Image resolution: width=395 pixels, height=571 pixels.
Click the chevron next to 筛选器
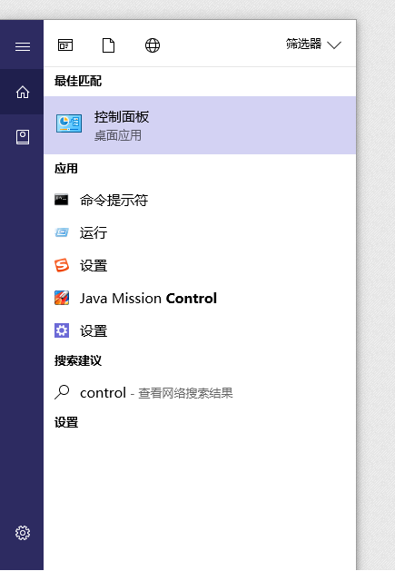coord(334,45)
